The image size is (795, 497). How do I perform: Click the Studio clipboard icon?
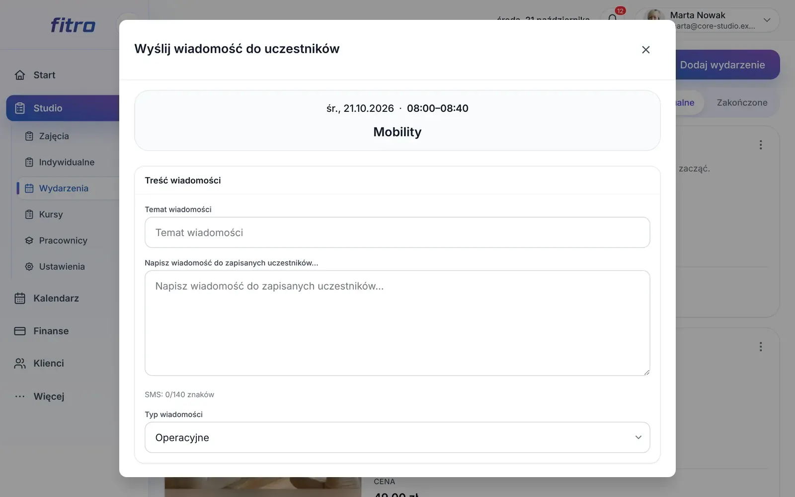pos(20,108)
